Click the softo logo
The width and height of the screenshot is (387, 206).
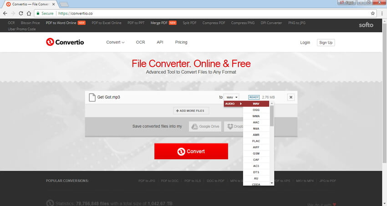(366, 25)
